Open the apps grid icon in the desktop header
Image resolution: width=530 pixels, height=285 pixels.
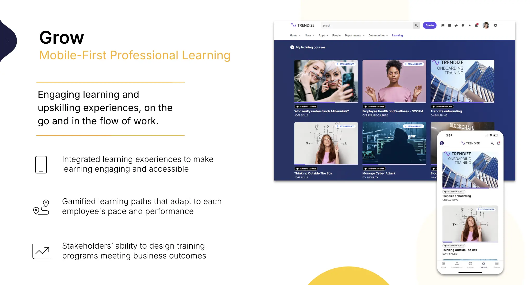[x=450, y=25]
